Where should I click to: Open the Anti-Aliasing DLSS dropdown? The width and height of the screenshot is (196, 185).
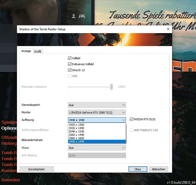click(97, 156)
